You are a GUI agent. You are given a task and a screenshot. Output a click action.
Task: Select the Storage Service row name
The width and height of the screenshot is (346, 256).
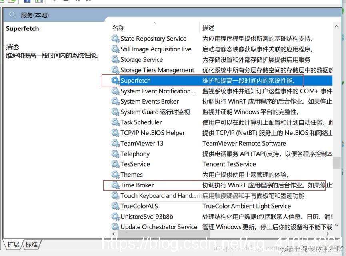tap(142, 59)
